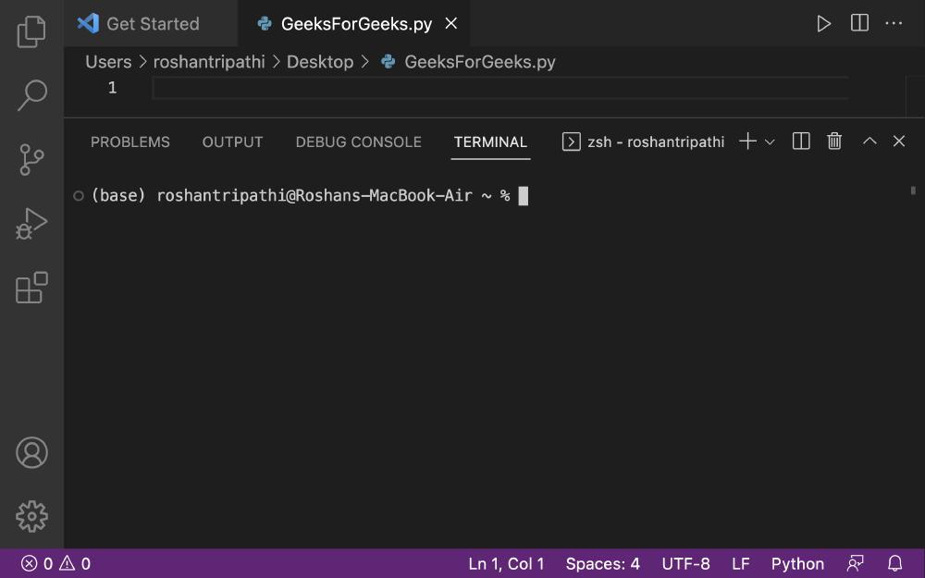Switch to the PROBLEMS panel tab
Screen dimensions: 925x578
(x=129, y=142)
